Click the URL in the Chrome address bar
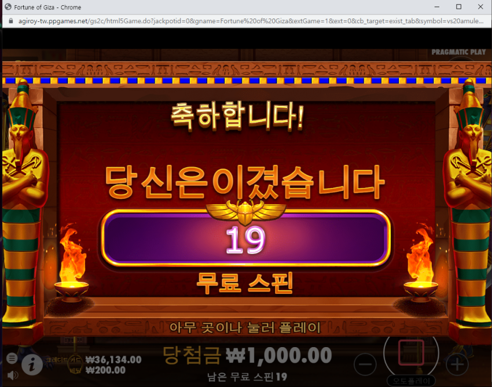492x387 pixels. coord(251,21)
